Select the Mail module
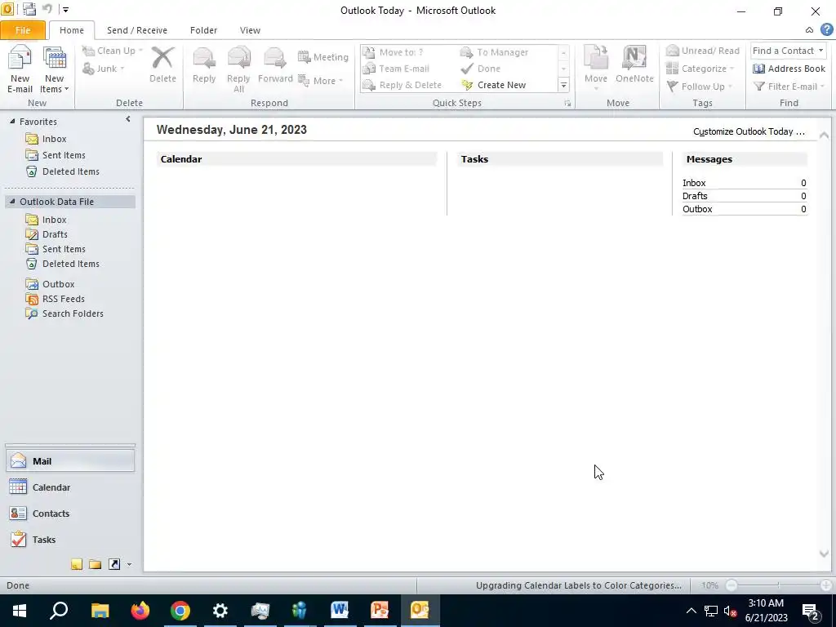The width and height of the screenshot is (836, 627). tap(70, 461)
